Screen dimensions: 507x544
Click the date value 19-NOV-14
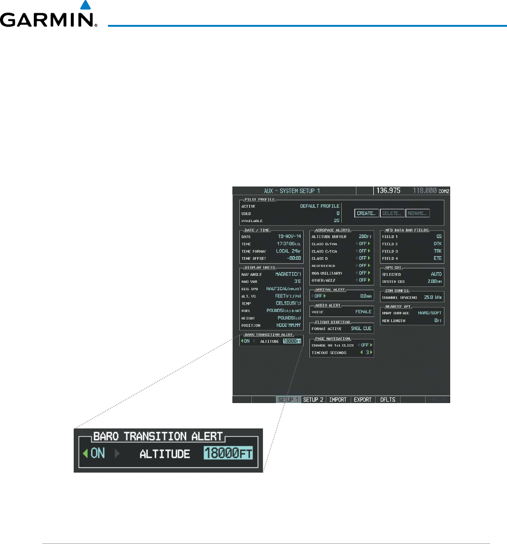click(290, 237)
